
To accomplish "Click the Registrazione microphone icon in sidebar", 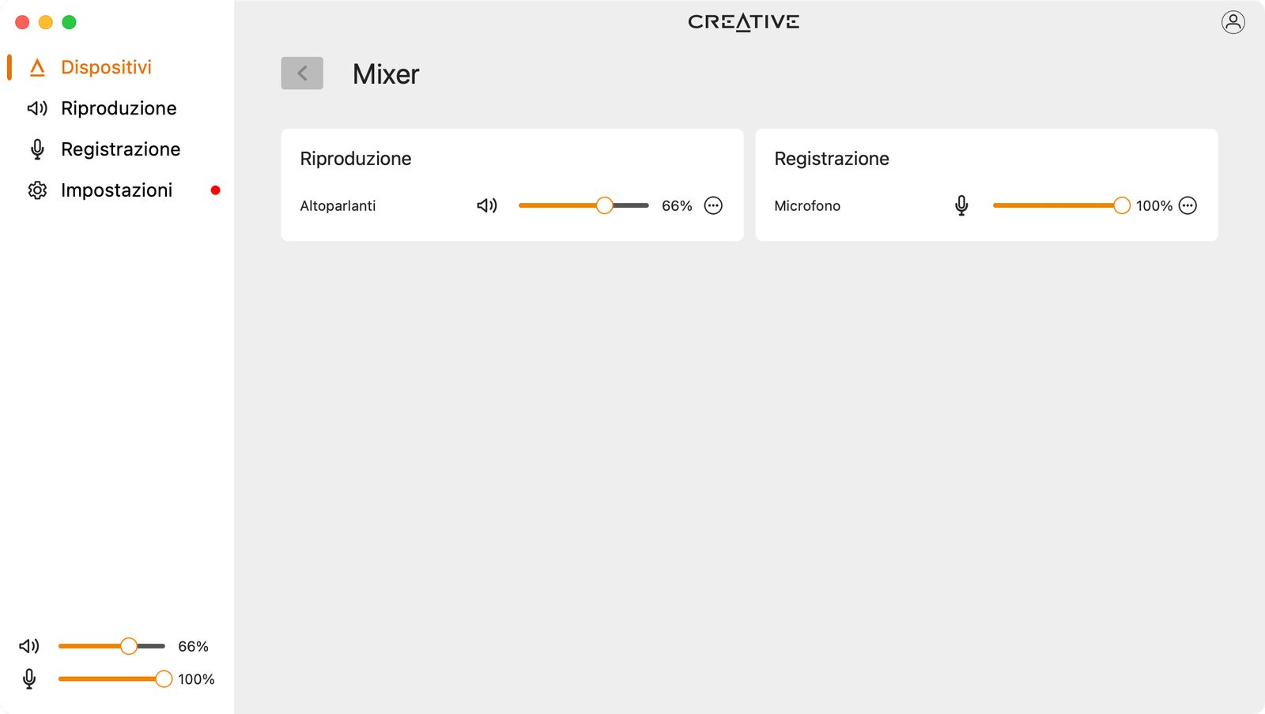I will (x=37, y=149).
